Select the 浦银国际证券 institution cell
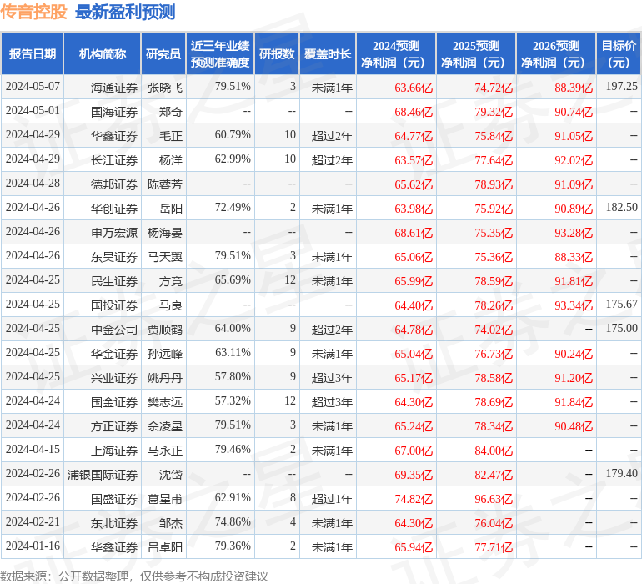The image size is (642, 584). tap(103, 474)
